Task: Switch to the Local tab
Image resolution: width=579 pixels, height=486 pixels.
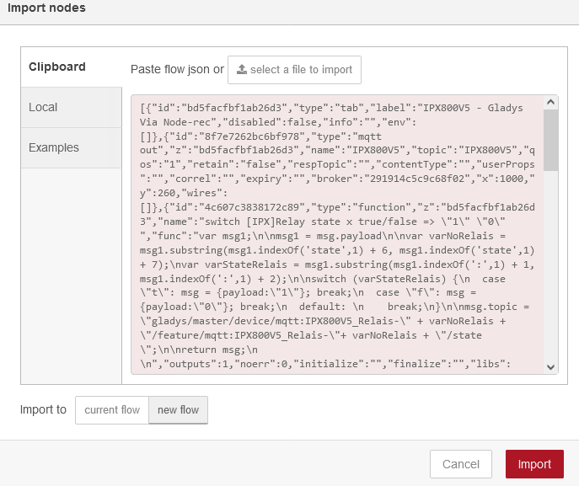Action: click(72, 107)
